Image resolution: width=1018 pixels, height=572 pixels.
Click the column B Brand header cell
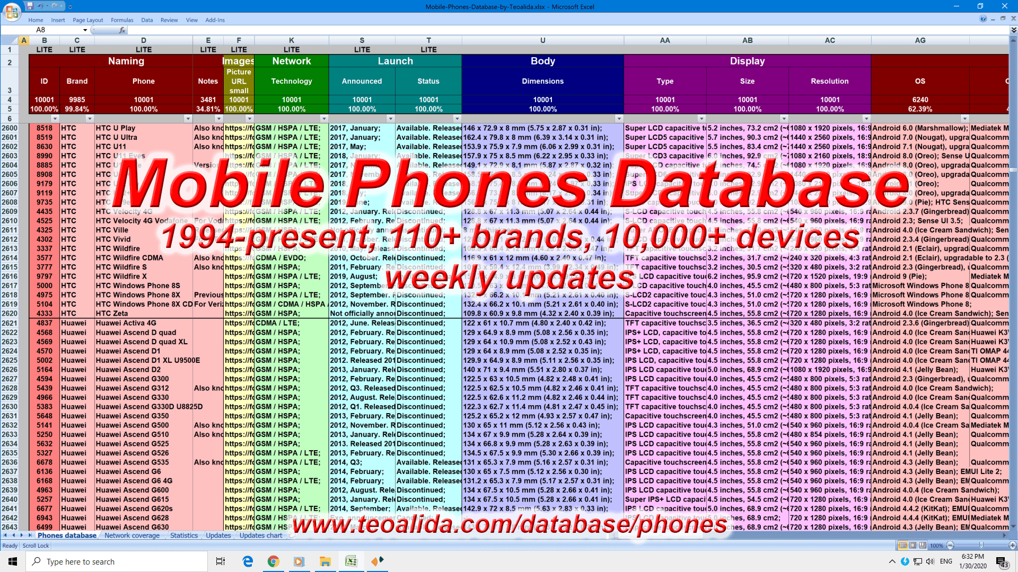(x=76, y=81)
